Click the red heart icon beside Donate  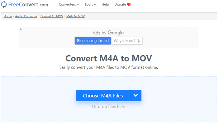click(x=129, y=5)
